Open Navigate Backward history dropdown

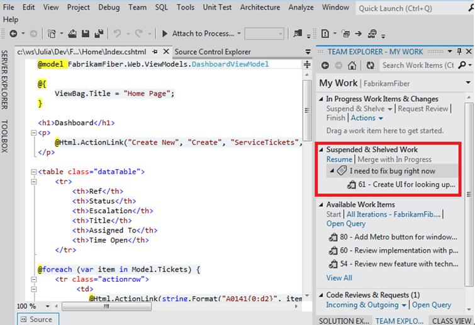pos(23,33)
